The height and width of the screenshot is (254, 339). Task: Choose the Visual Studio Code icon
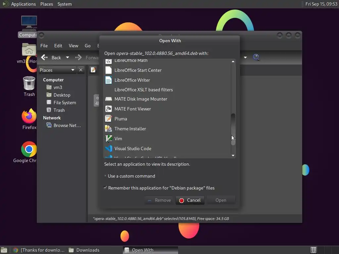tap(108, 148)
